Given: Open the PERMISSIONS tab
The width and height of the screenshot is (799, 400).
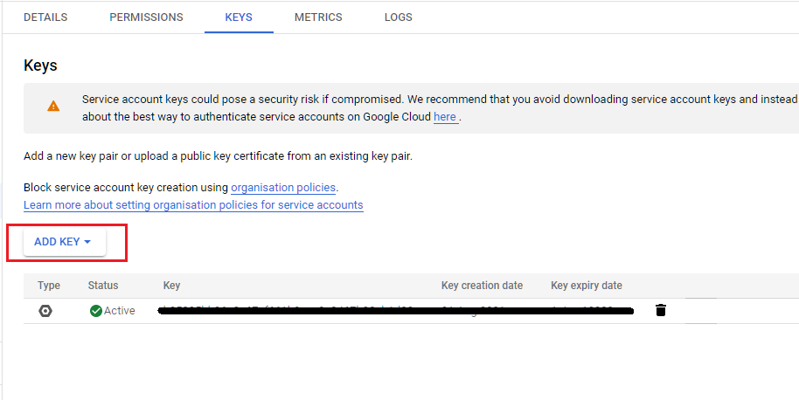Looking at the screenshot, I should (x=146, y=17).
